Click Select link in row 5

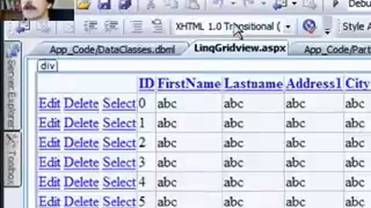tap(119, 202)
